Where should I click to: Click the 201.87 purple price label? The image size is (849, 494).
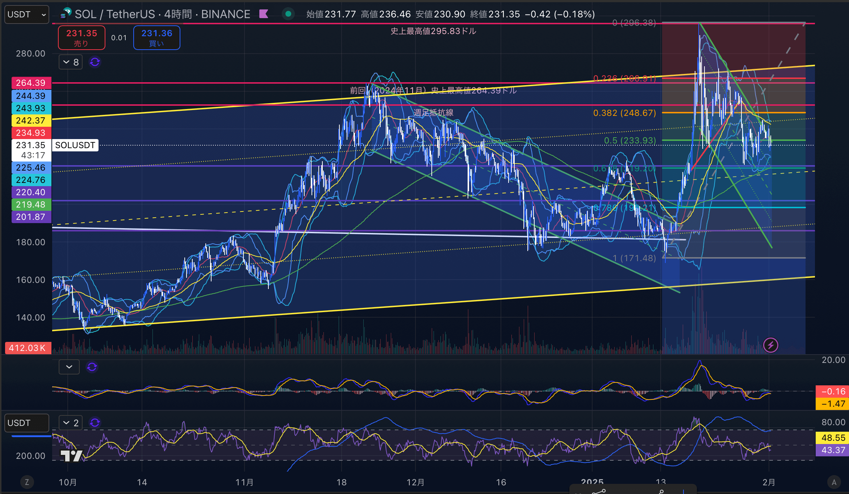coord(31,217)
